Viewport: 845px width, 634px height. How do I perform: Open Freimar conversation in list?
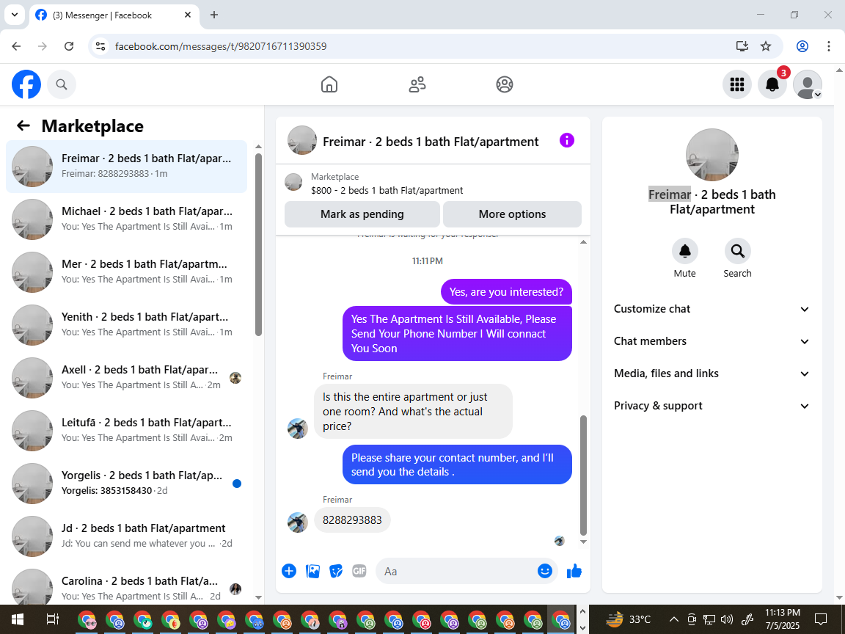coord(127,167)
